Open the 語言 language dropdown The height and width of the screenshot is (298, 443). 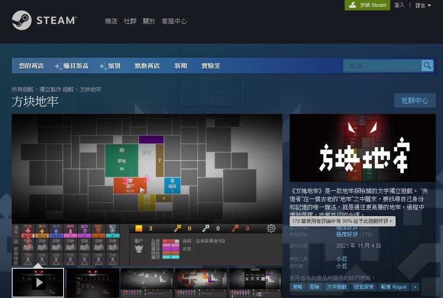tap(423, 5)
